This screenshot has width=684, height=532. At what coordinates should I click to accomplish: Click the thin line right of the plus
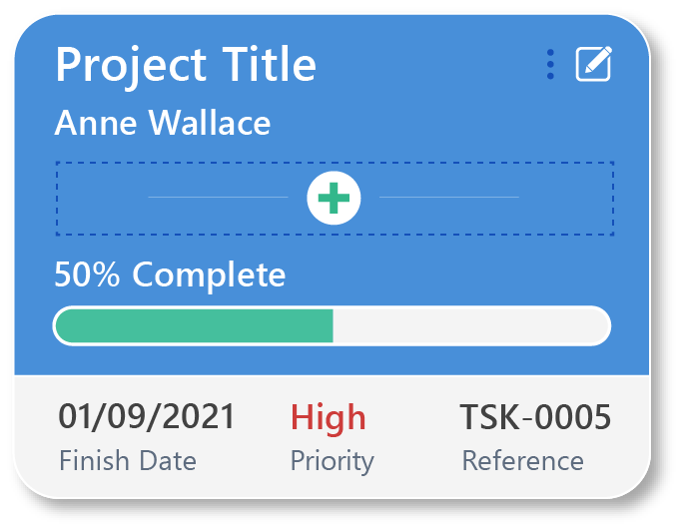(x=449, y=197)
